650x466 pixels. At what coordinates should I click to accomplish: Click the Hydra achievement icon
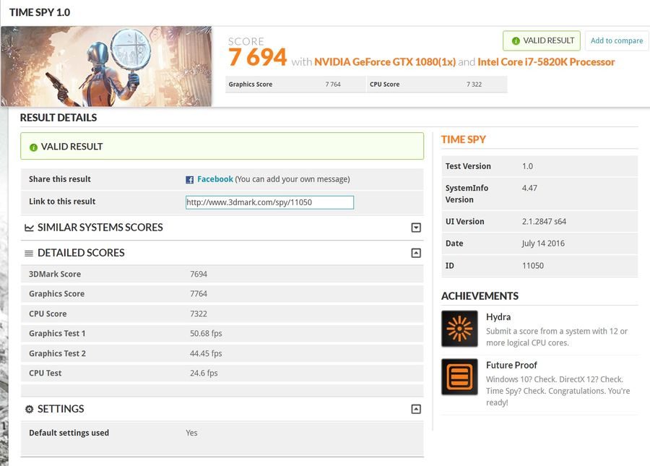click(x=459, y=329)
